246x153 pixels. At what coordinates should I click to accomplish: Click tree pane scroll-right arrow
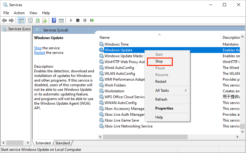tap(28, 143)
